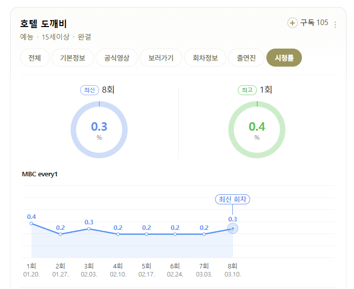The image size is (354, 289).
Task: Select the 2회 data point on chart
Action: 60,234
